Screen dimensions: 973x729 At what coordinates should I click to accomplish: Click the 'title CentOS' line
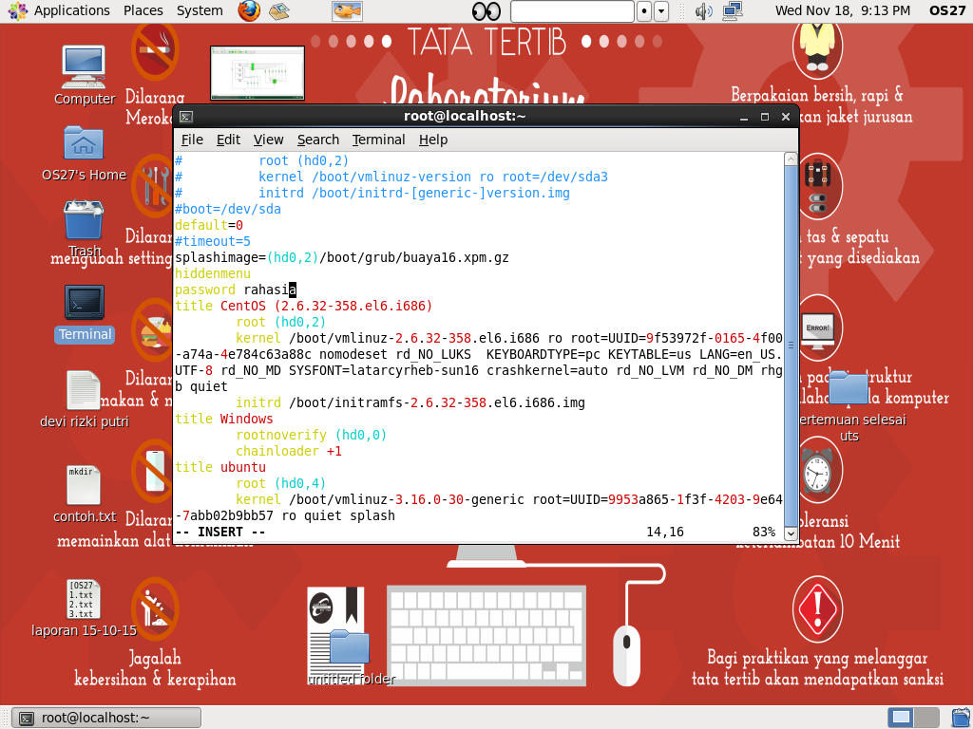tap(303, 306)
